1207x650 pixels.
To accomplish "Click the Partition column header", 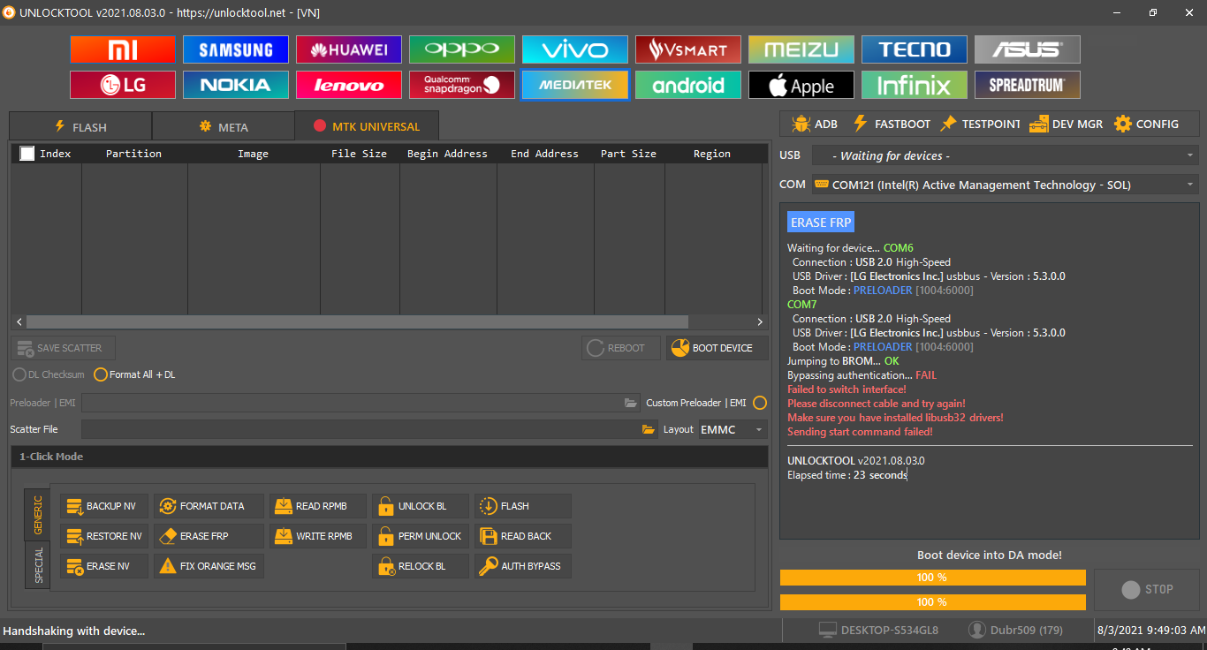I will coord(133,154).
